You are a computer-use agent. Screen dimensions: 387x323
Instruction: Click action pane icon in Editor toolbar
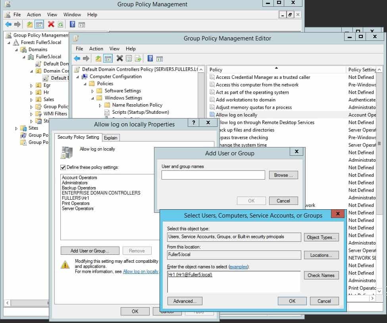tap(160, 59)
